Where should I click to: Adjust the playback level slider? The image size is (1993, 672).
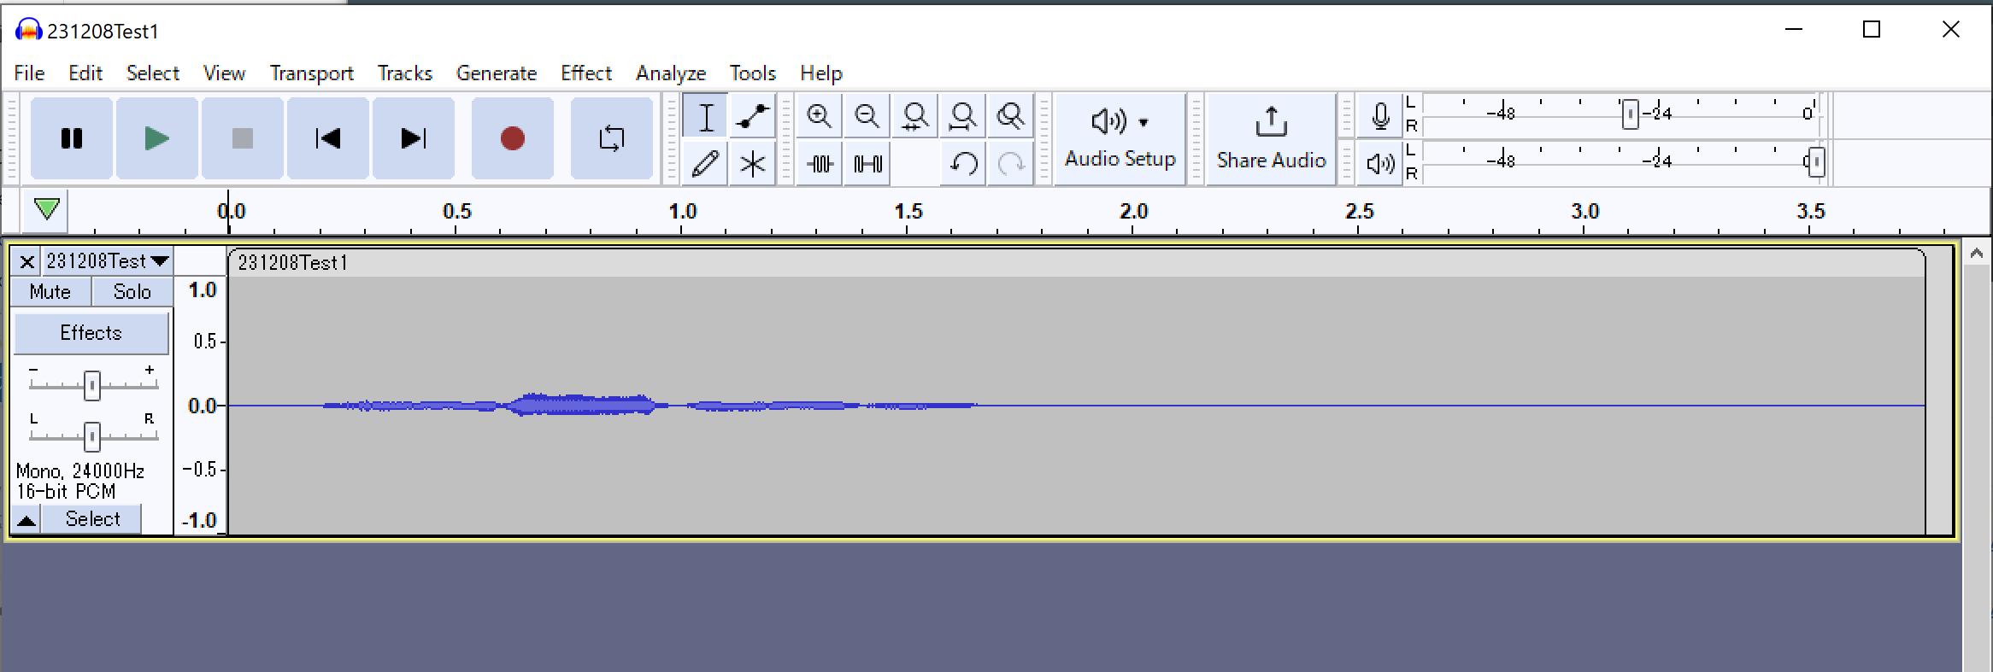tap(1816, 161)
